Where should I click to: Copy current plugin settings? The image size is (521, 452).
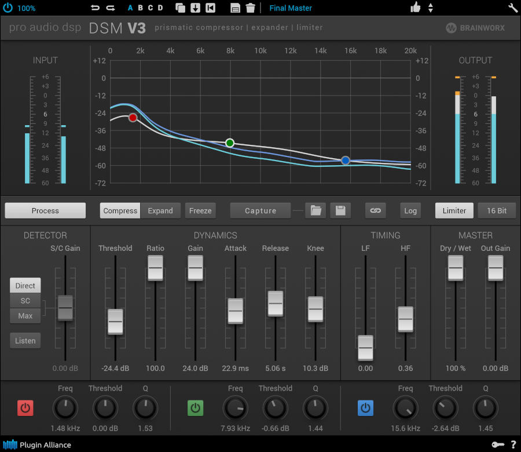tap(180, 8)
